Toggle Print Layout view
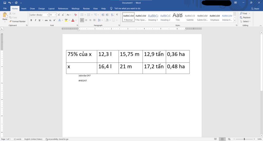263x141 pixels. (222, 139)
